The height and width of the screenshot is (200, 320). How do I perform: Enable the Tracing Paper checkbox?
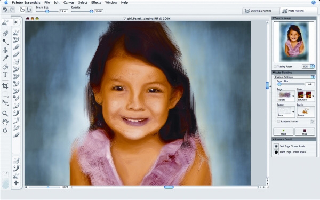pyautogui.click(x=275, y=67)
